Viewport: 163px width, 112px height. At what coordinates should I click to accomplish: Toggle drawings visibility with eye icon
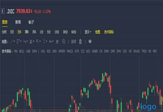coord(90,41)
